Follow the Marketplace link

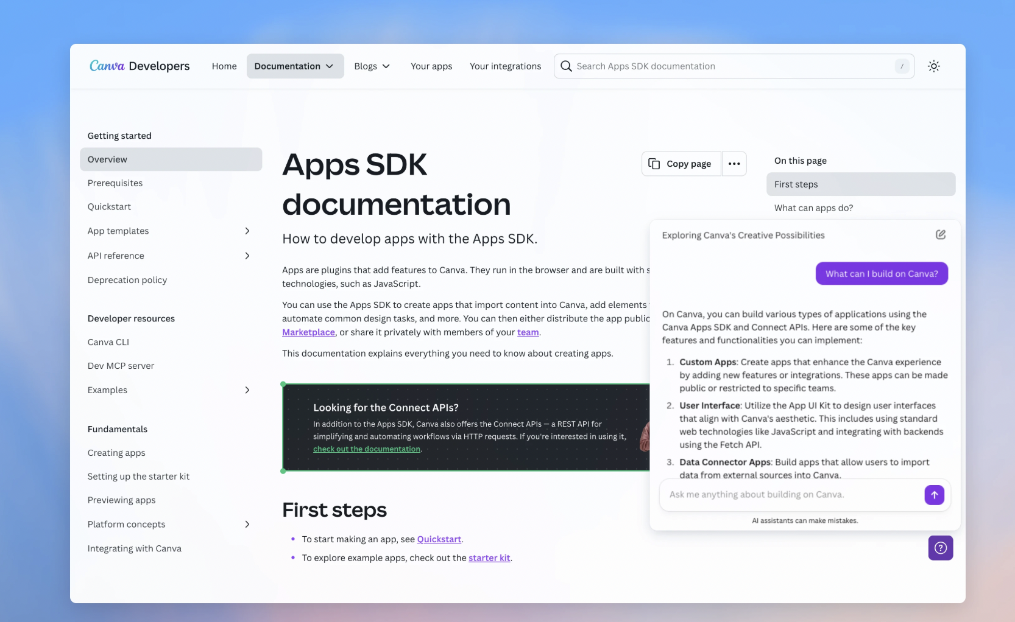click(308, 332)
